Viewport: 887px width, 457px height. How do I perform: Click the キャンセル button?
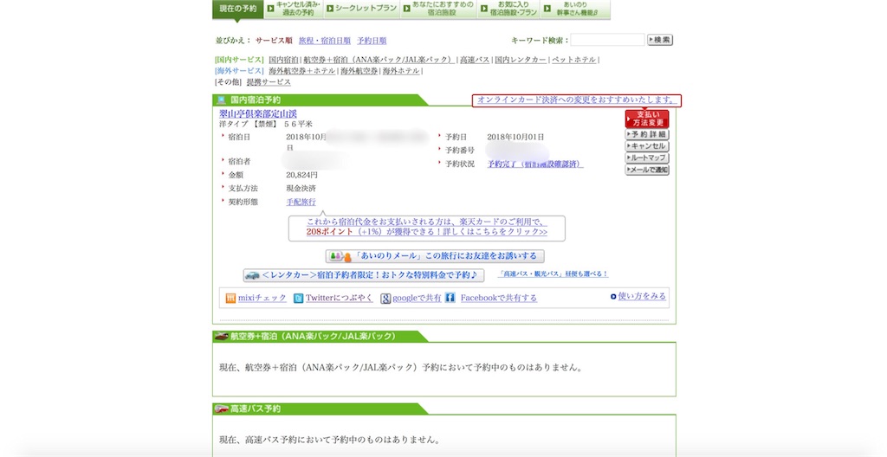(x=647, y=146)
